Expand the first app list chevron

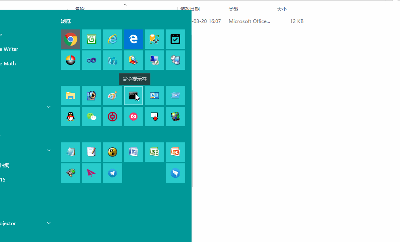click(x=49, y=107)
